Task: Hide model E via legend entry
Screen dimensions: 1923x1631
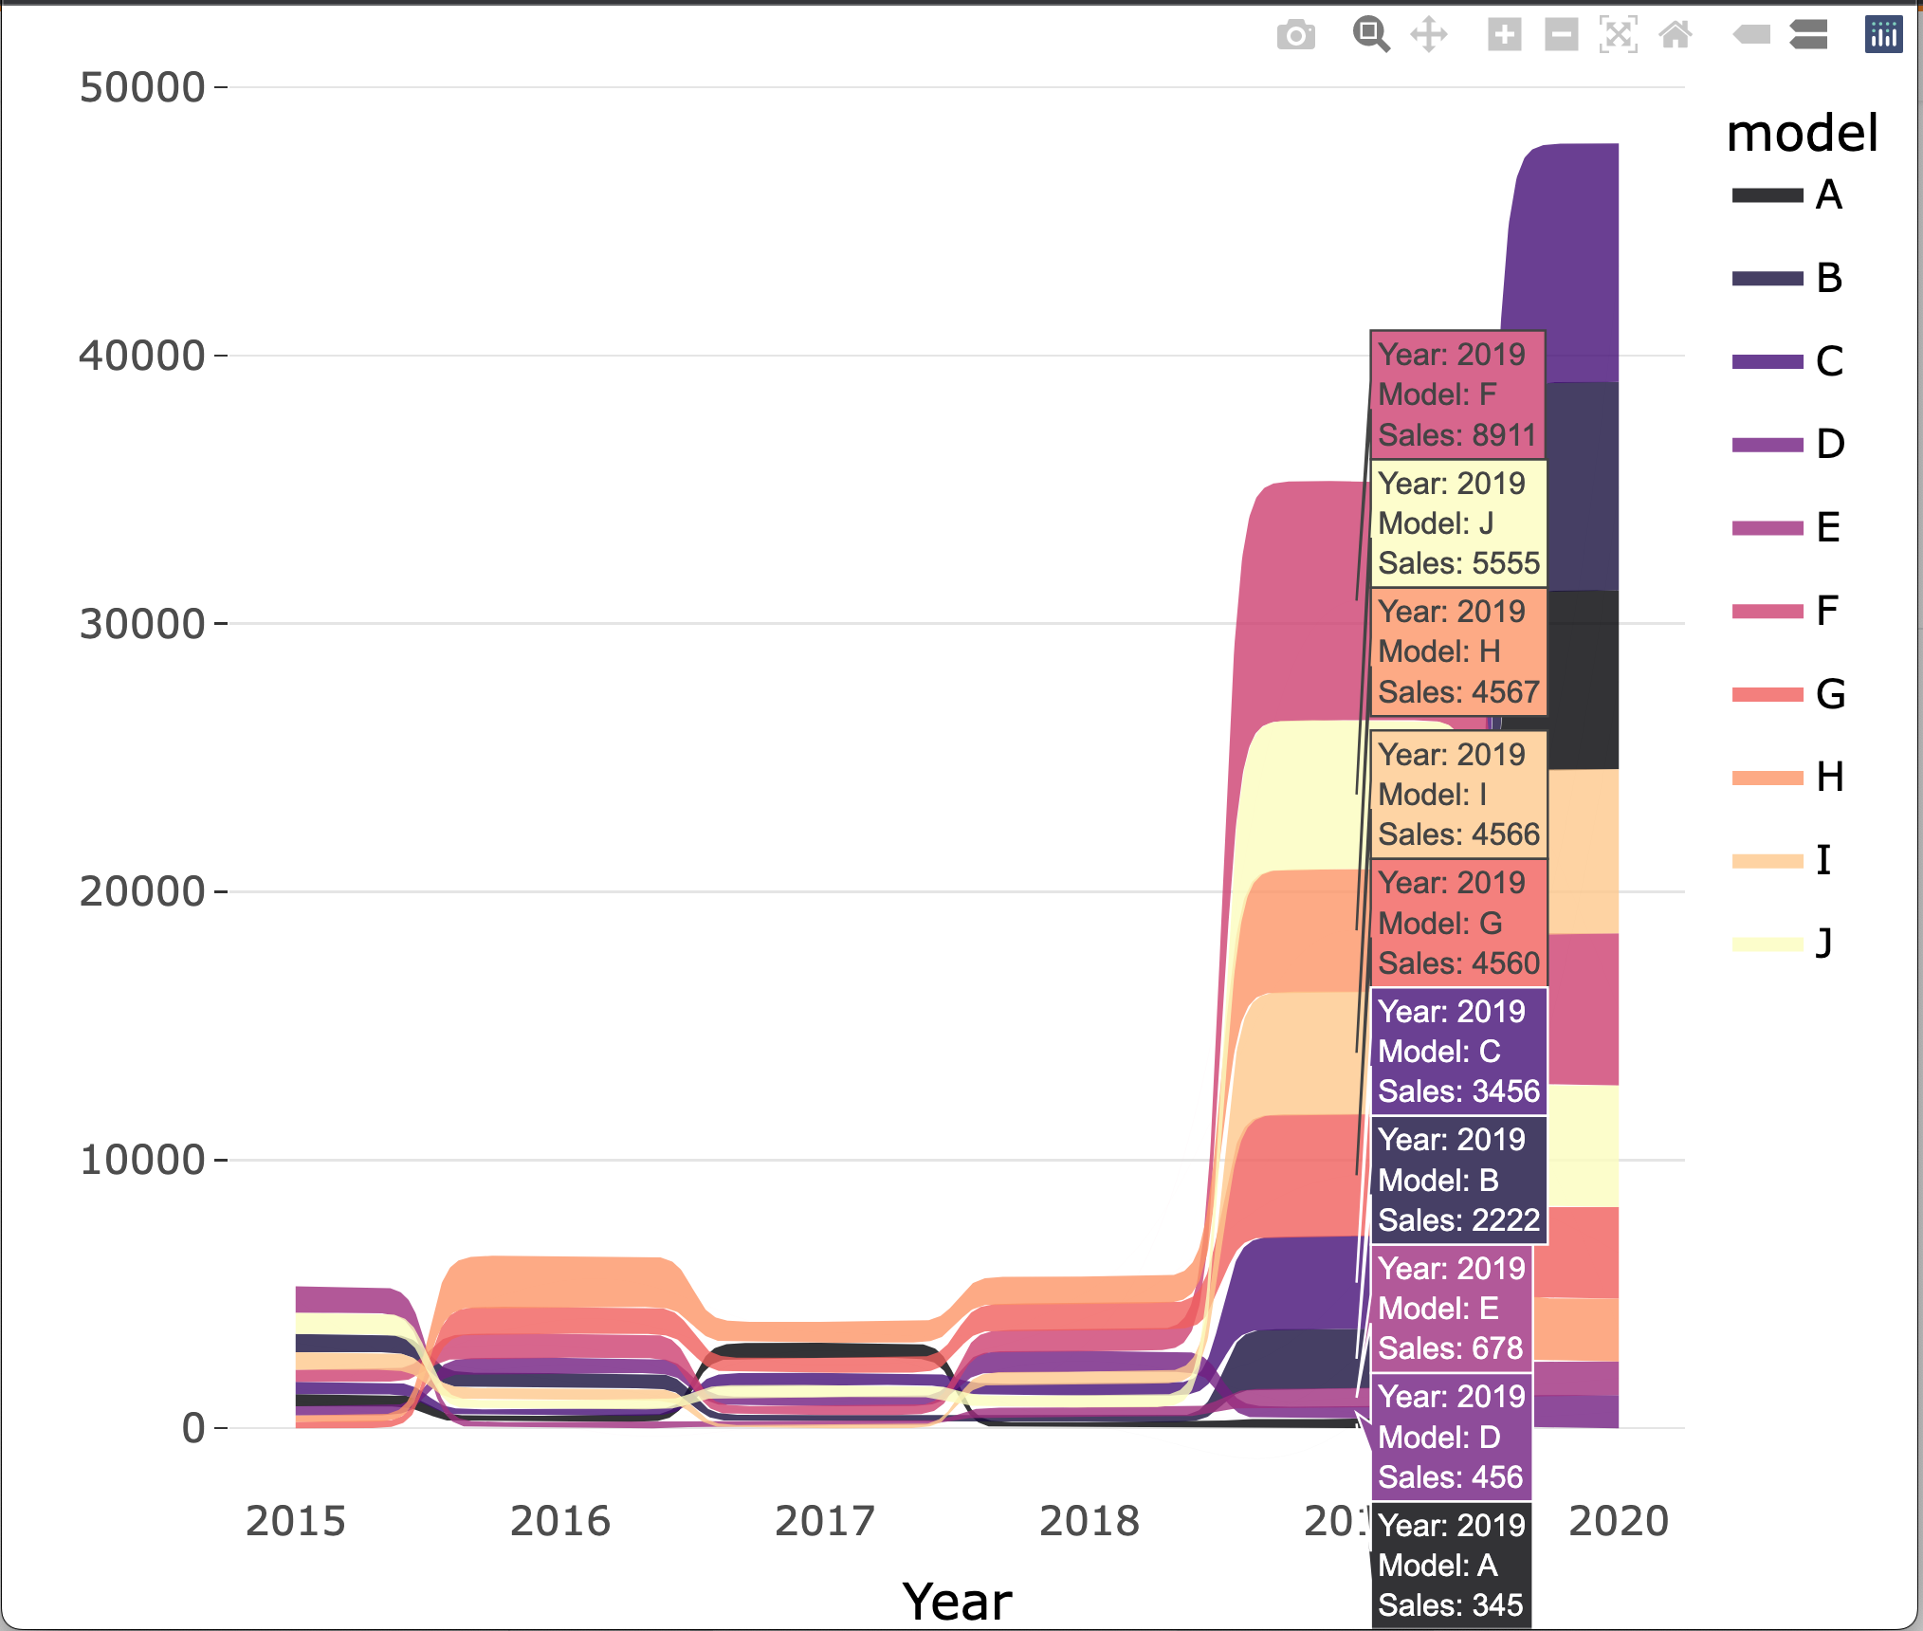Action: [1787, 528]
